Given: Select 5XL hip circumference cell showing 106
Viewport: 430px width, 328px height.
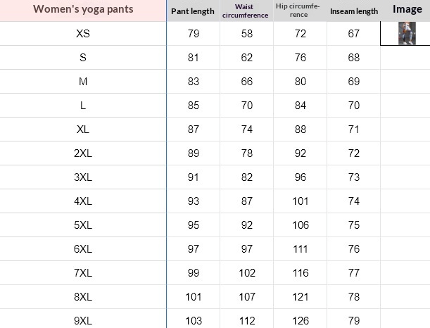Looking at the screenshot, I should pyautogui.click(x=300, y=225).
